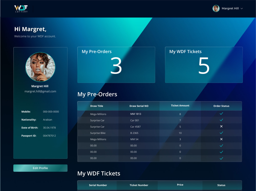Click the mobile number 000-000-0000
256x191 pixels.
(x=51, y=112)
